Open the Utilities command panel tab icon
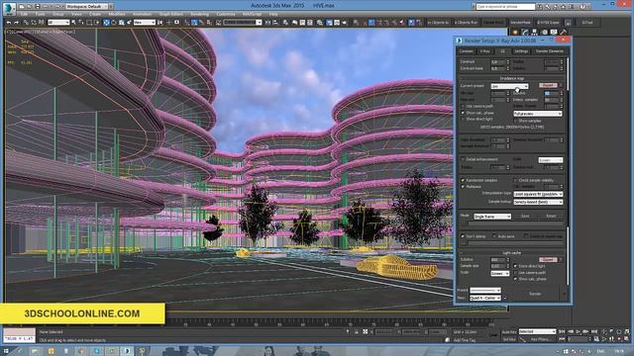The height and width of the screenshot is (356, 634). pos(564,32)
